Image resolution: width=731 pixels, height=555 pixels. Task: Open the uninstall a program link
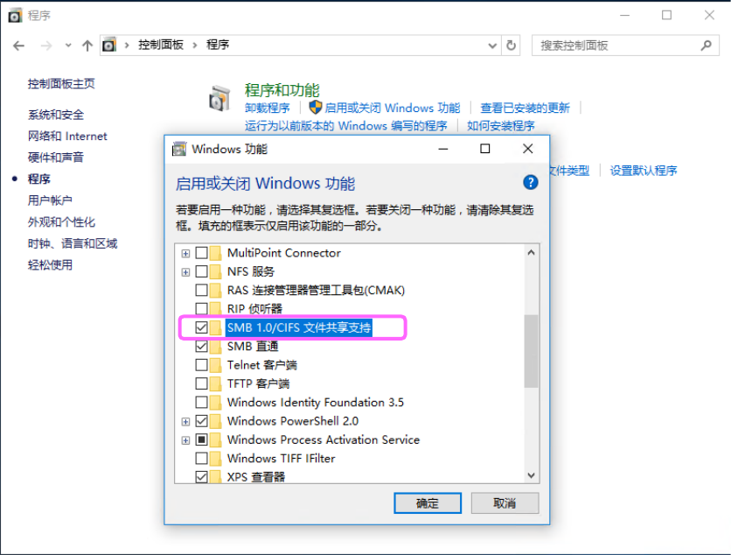[x=268, y=108]
